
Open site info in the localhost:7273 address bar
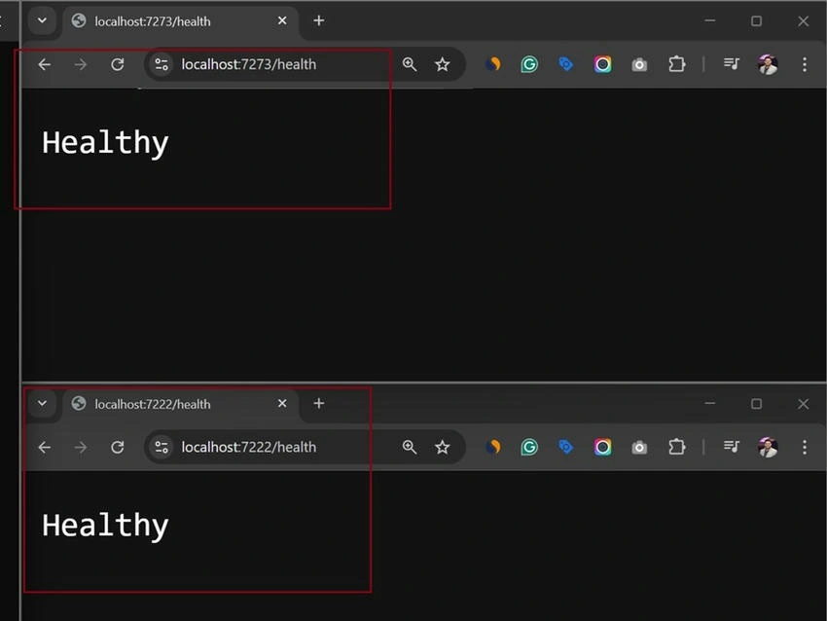(162, 64)
